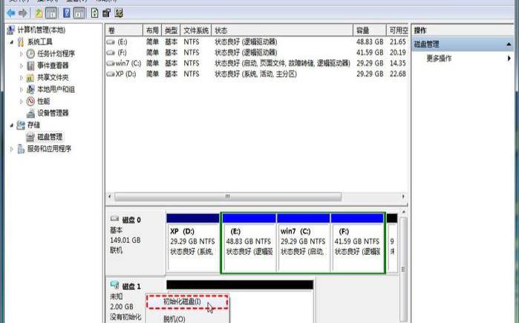This screenshot has width=519, height=323.
Task: Select the 41.59 GB capacity cell
Action: pos(370,53)
